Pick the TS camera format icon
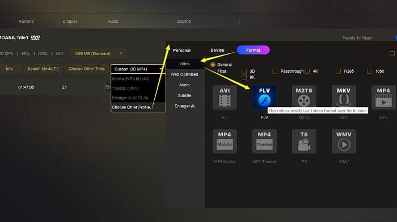Screen dimensions: 397x222 click(x=304, y=141)
